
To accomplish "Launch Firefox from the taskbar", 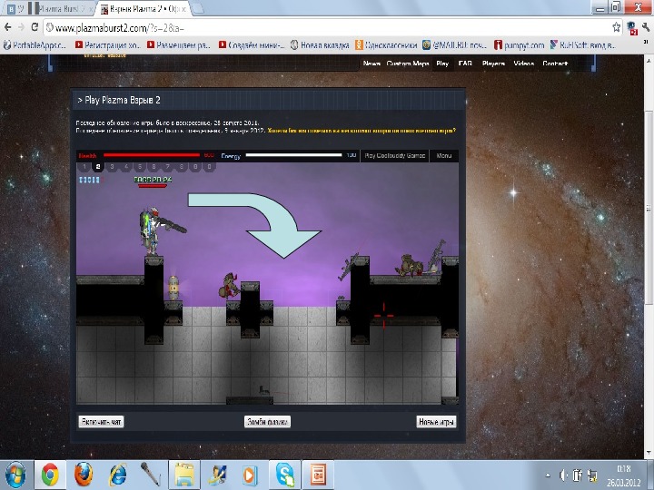I will (x=84, y=475).
